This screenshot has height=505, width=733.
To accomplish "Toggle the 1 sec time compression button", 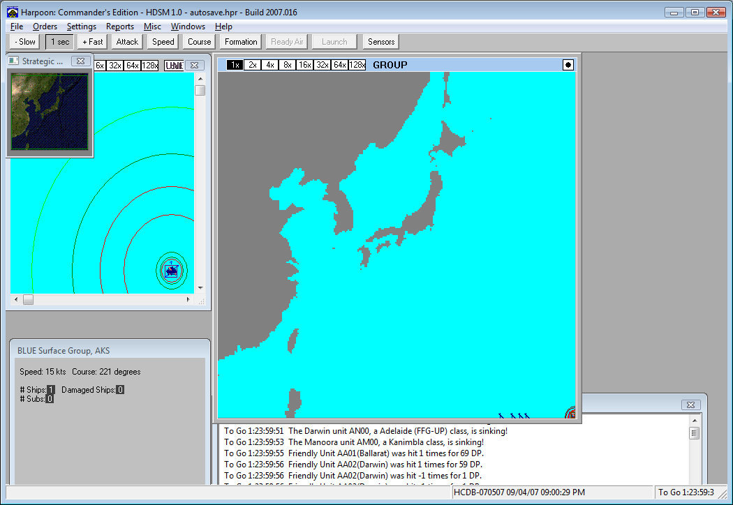I will [59, 42].
